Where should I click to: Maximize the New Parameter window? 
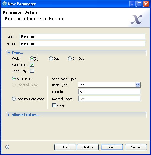pos(139,4)
